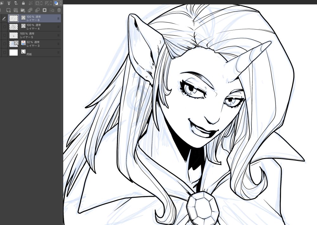Viewport: 317px width, 225px height.
Task: Toggle lock transparent pixels icon
Action: tap(30, 3)
